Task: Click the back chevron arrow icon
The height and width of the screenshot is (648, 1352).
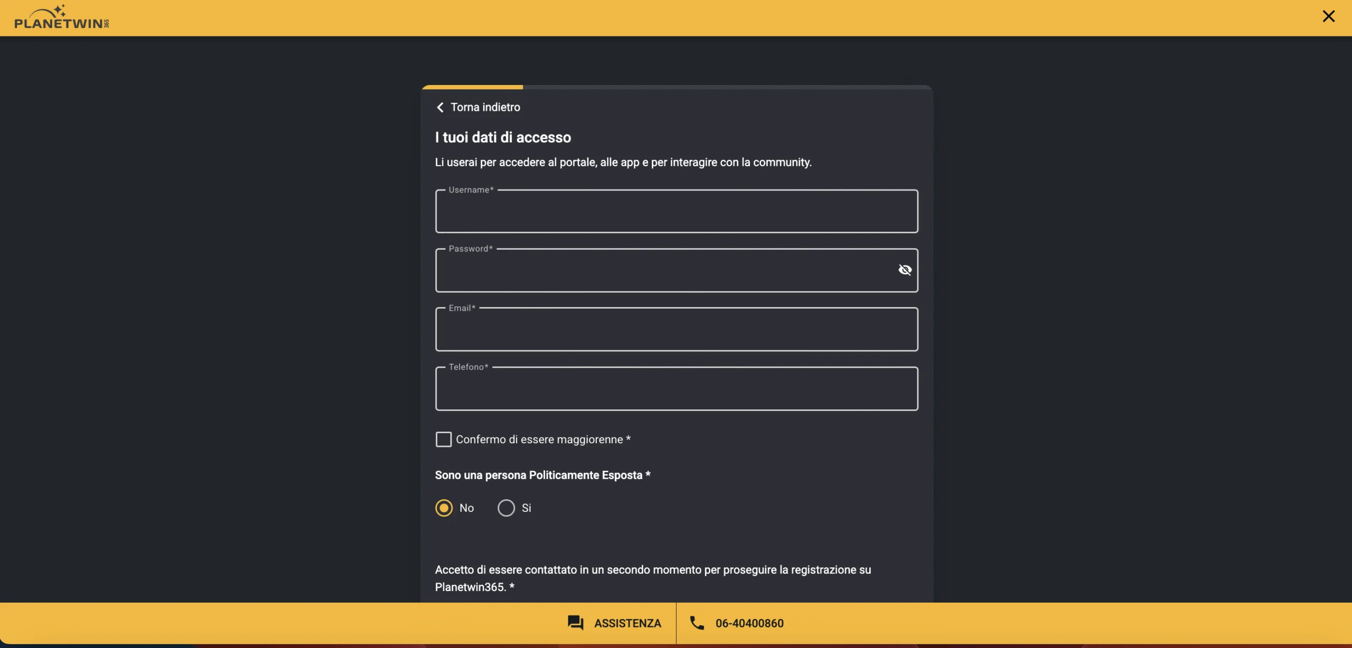Action: point(441,107)
